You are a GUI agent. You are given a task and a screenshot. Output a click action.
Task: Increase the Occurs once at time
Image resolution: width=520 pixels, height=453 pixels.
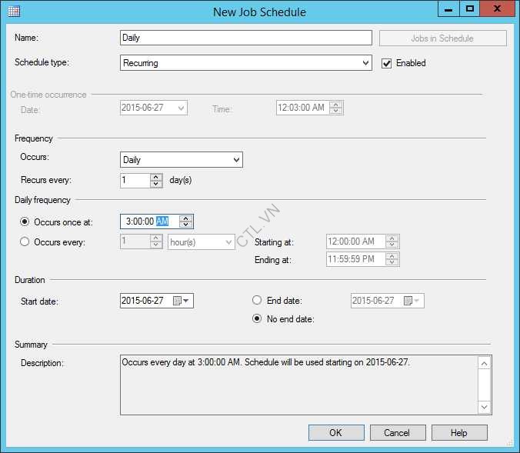pyautogui.click(x=185, y=218)
